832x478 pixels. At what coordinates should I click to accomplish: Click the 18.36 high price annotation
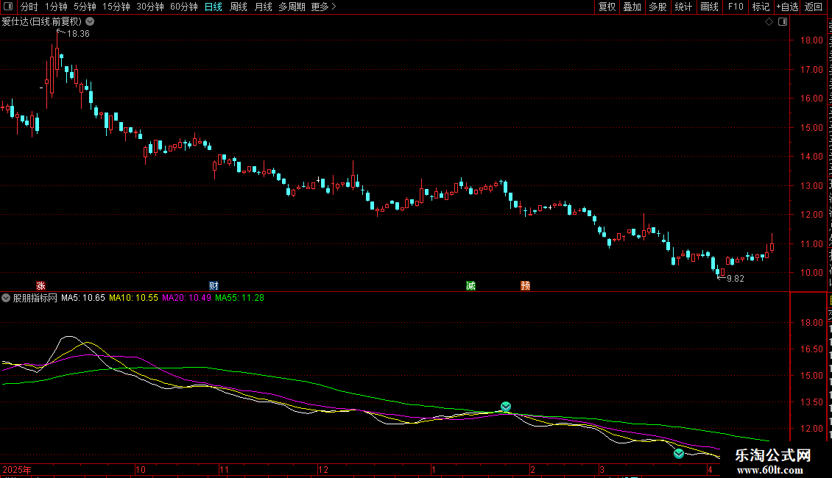pos(78,34)
